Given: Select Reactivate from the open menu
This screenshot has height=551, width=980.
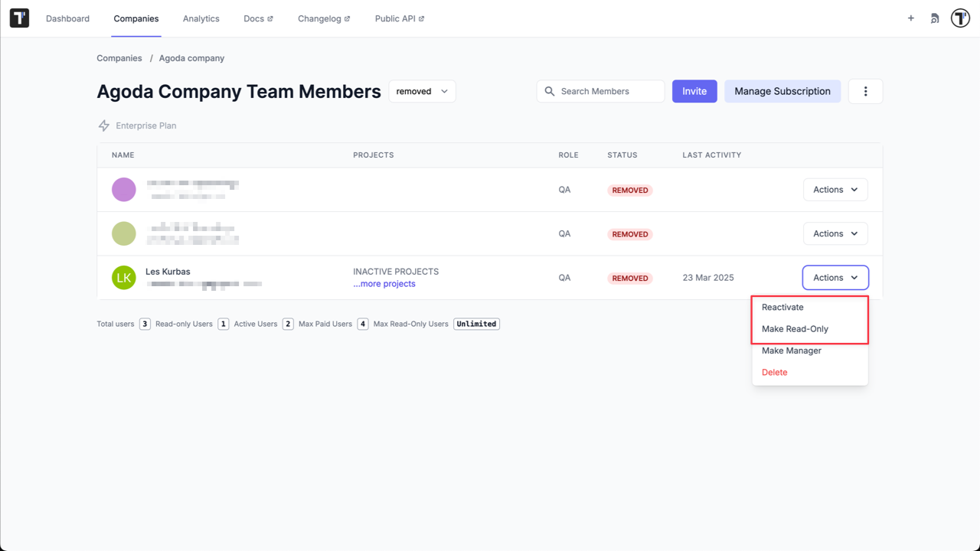Looking at the screenshot, I should [x=782, y=307].
